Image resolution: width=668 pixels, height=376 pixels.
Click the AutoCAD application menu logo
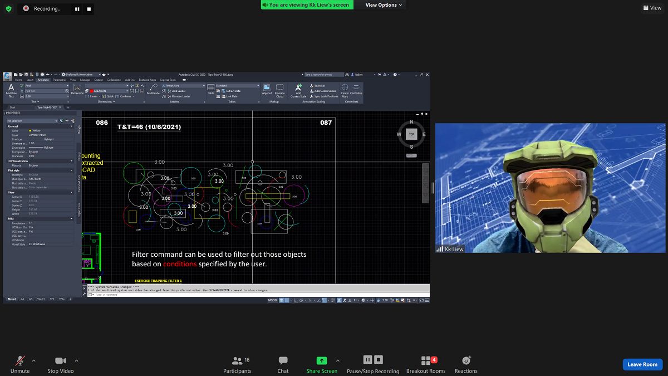tap(7, 76)
